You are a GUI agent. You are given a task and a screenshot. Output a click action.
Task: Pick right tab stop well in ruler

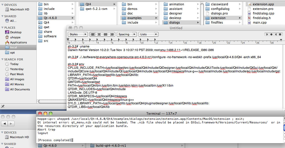276,34
